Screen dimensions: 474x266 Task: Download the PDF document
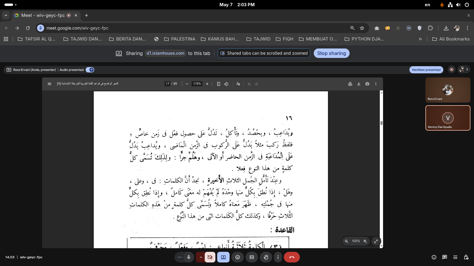point(359,84)
